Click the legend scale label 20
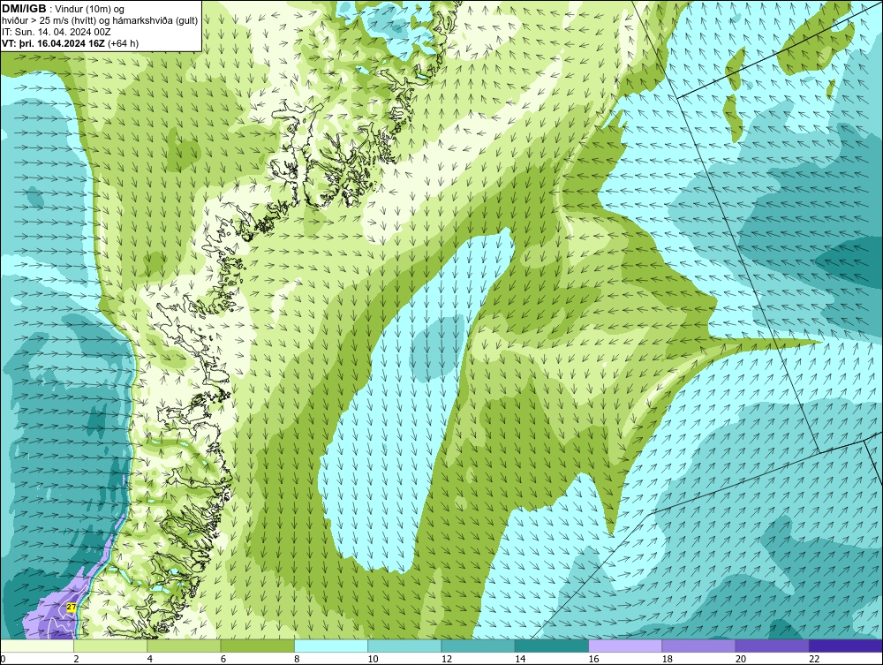883x665 pixels. pos(741,659)
